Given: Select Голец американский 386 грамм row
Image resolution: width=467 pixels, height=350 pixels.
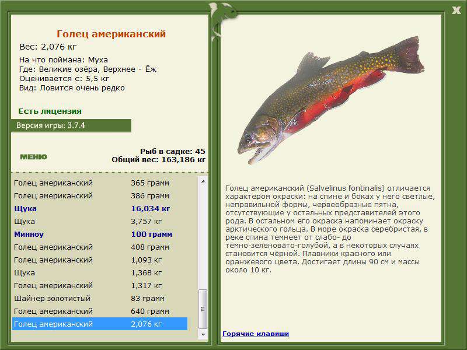Looking at the screenshot, I should point(100,195).
